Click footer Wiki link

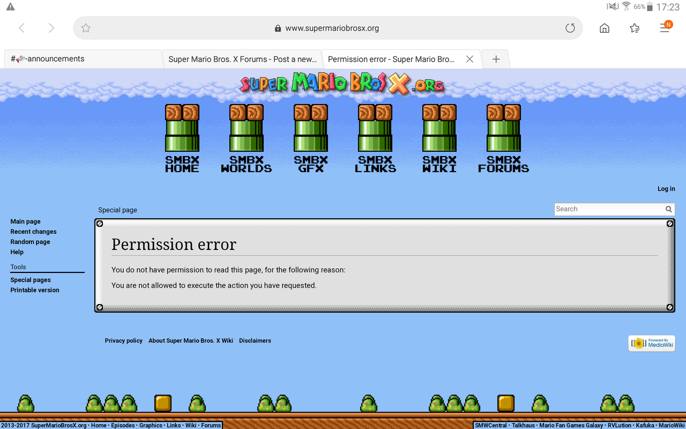point(191,425)
